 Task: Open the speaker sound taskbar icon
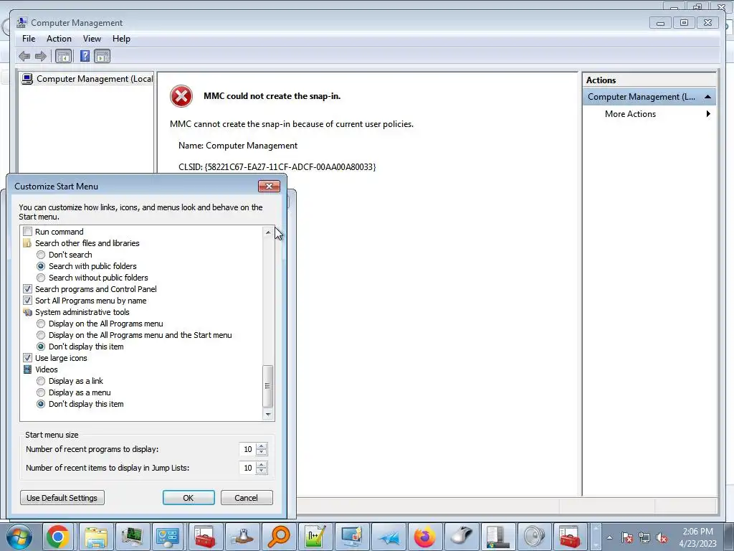click(534, 537)
